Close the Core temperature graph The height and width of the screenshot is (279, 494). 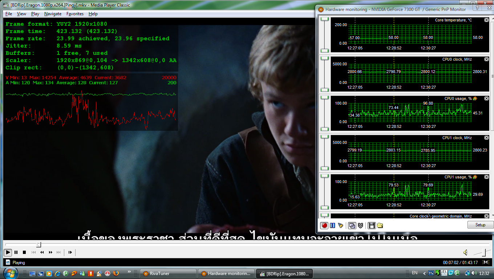point(487,20)
